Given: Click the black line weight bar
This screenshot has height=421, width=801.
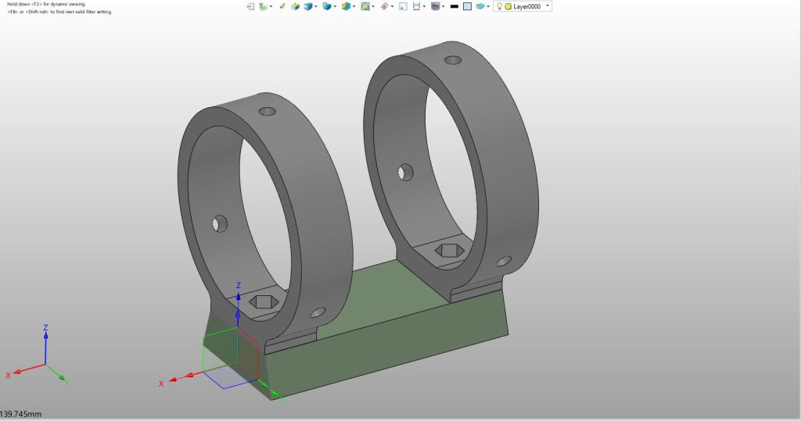Looking at the screenshot, I should point(454,6).
